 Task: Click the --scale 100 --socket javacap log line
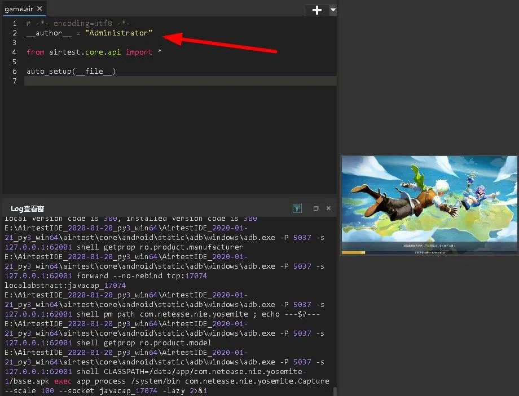pos(106,391)
